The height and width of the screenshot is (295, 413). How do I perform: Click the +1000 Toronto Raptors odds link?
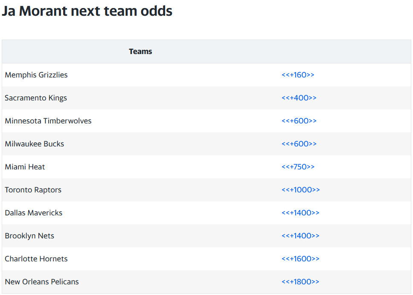[300, 190]
